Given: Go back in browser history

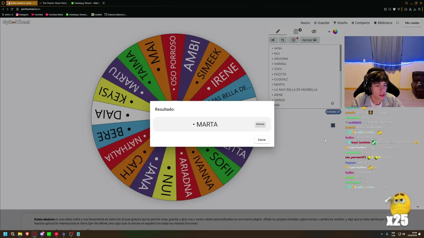Looking at the screenshot, I should click(3, 9).
